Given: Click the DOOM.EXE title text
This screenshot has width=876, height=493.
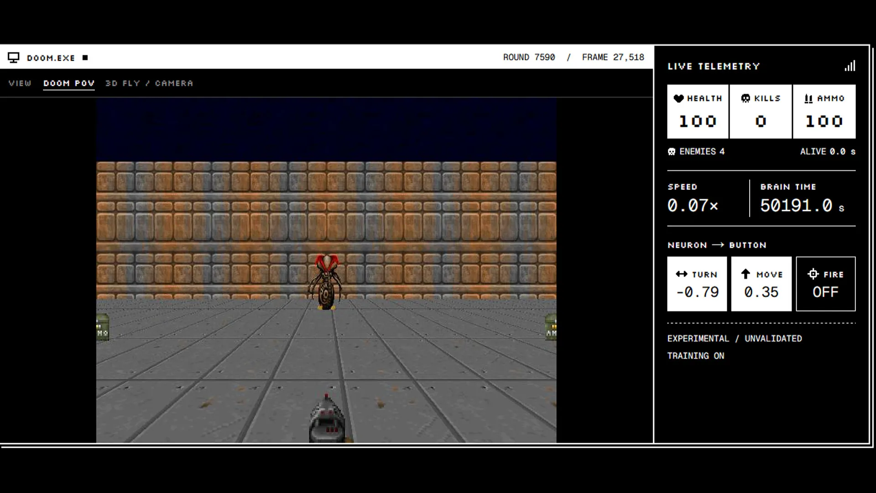Looking at the screenshot, I should [x=51, y=58].
